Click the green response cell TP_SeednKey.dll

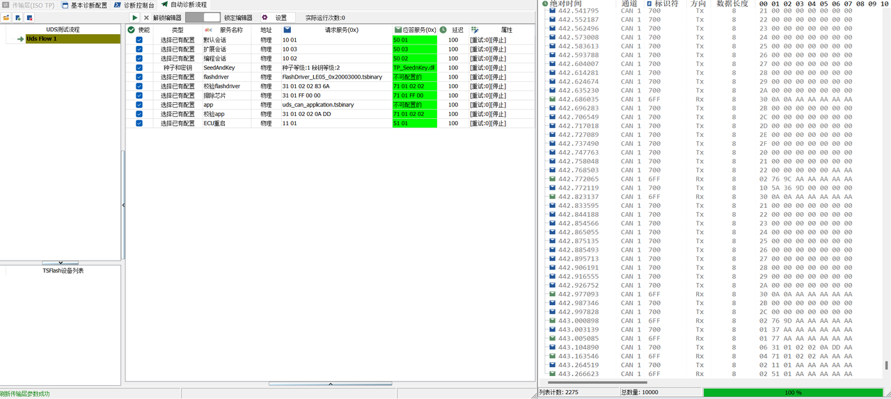[414, 68]
